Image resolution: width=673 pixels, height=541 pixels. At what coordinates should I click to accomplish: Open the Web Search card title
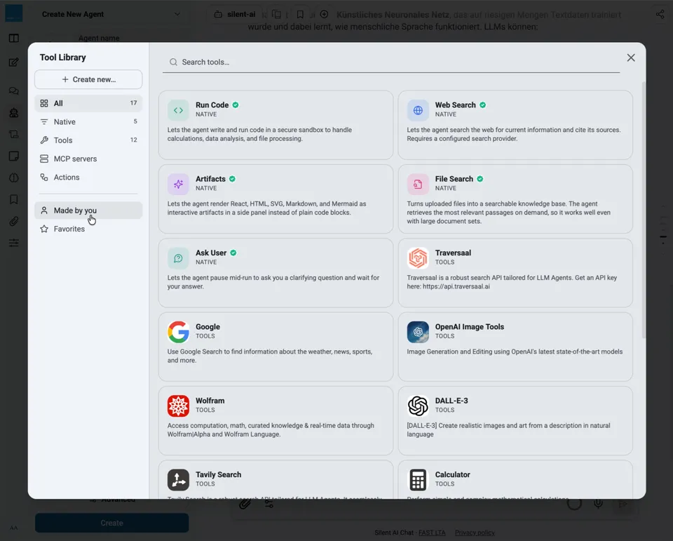[x=456, y=105]
